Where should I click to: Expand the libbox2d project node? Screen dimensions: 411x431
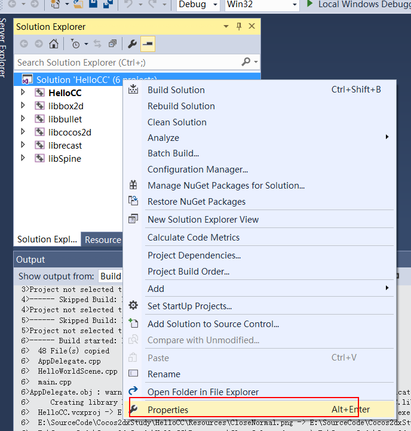(23, 106)
